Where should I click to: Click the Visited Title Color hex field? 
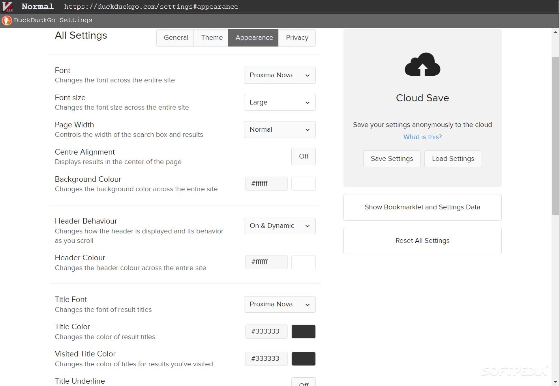[266, 359]
